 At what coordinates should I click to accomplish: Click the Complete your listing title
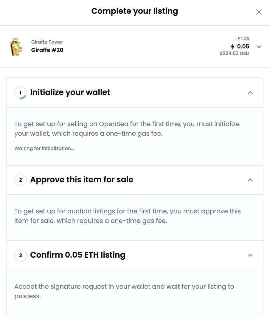click(x=134, y=11)
